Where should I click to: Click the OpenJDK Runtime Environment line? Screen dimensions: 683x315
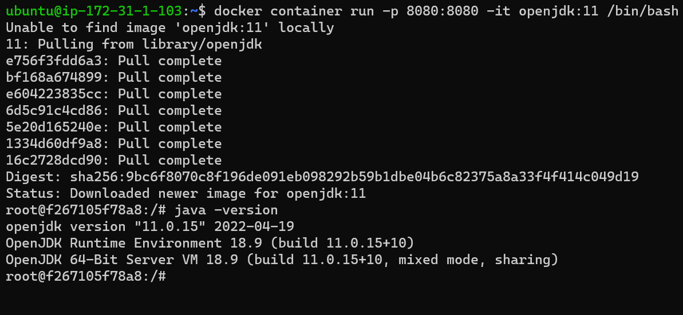210,243
